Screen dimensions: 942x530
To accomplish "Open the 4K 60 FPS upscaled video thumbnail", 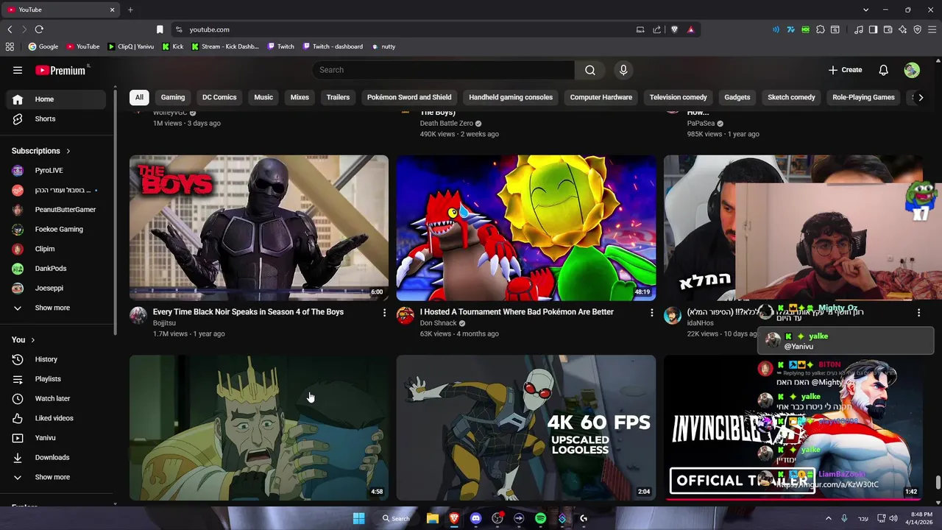I will coord(526,428).
